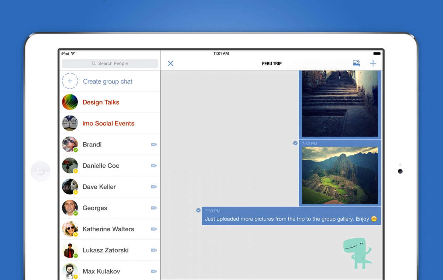Tap the 11:01 AM clock

click(221, 53)
